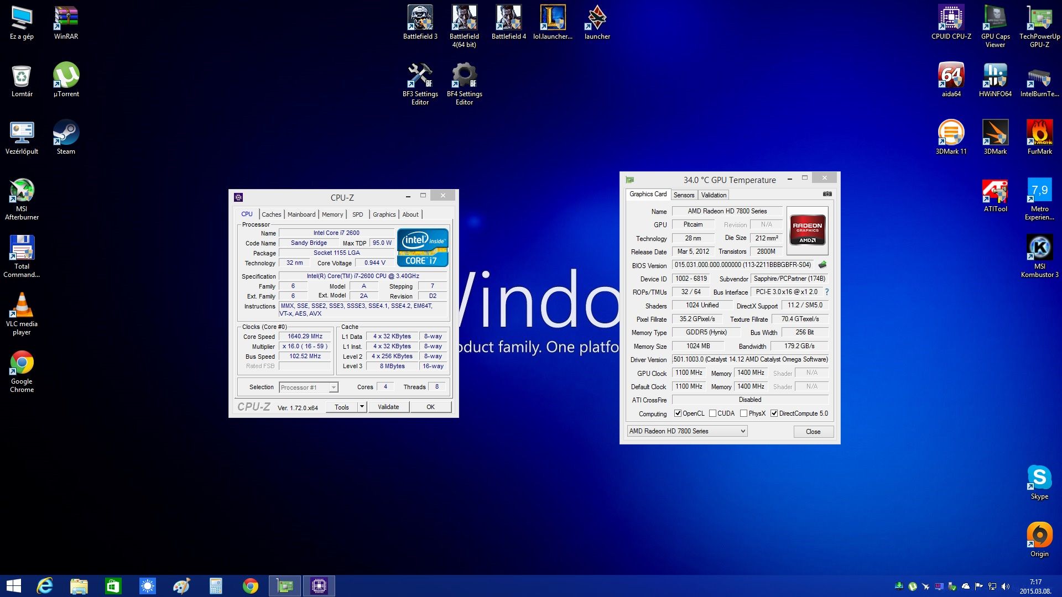Screen dimensions: 1062x597
Task: Open VLC media player icon
Action: [x=22, y=313]
